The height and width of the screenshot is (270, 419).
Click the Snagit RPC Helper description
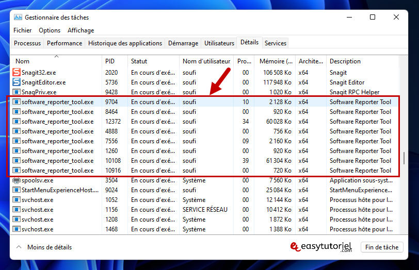pyautogui.click(x=354, y=92)
